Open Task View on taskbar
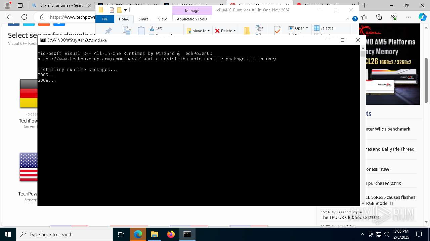This screenshot has height=241, width=430. coord(121,234)
